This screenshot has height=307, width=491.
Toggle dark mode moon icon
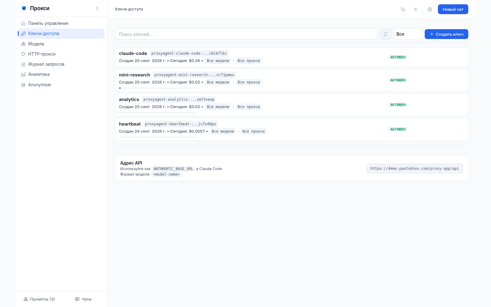pyautogui.click(x=403, y=10)
